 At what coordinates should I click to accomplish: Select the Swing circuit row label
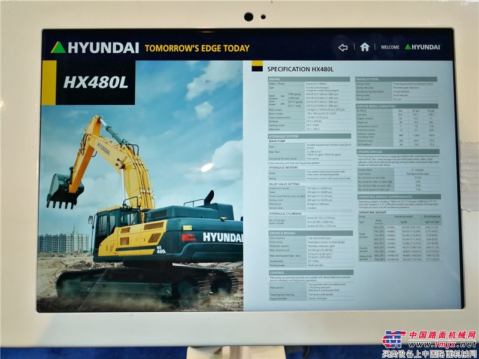click(276, 200)
